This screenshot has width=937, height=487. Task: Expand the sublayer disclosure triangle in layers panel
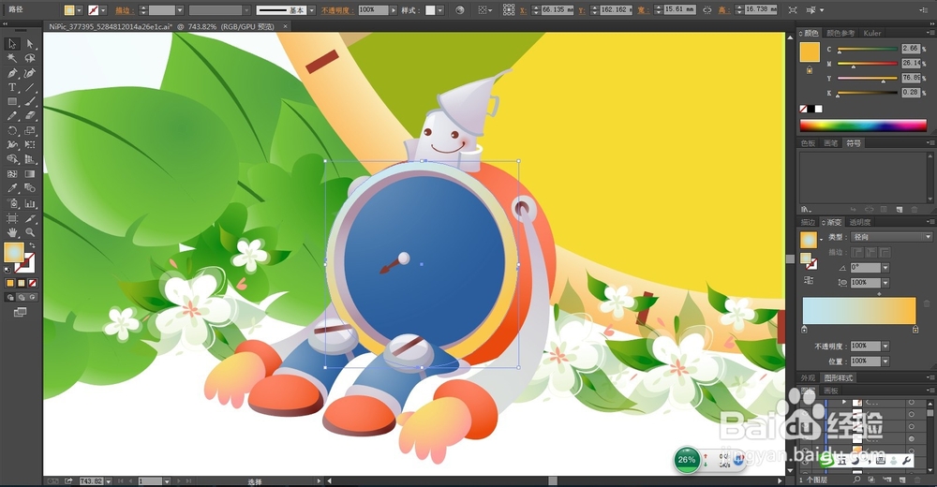[843, 403]
